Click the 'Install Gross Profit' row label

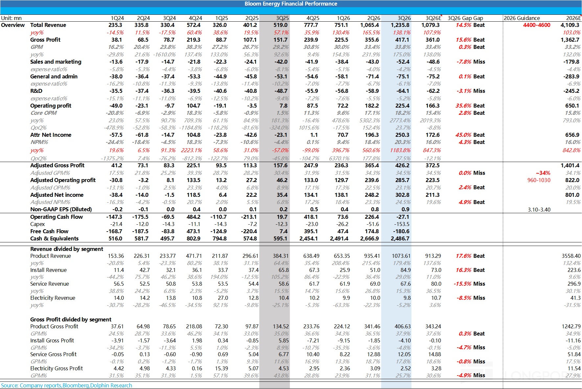[52, 340]
